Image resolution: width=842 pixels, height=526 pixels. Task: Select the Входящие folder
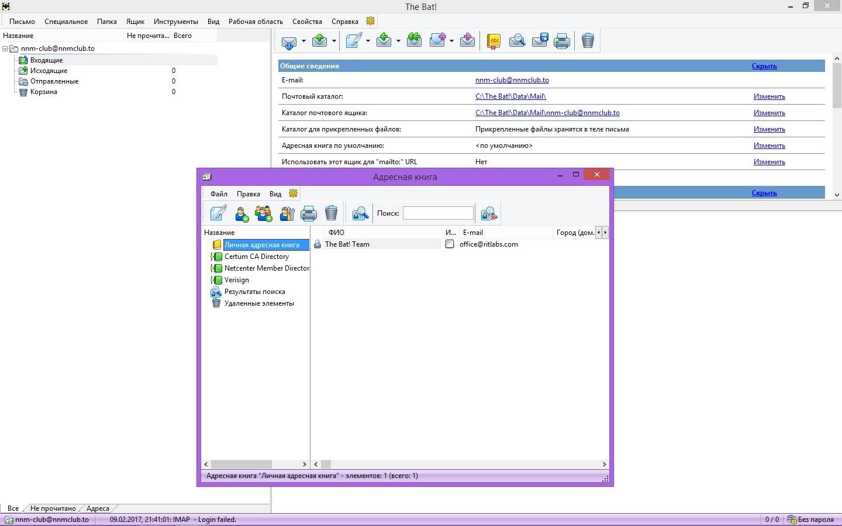click(46, 60)
